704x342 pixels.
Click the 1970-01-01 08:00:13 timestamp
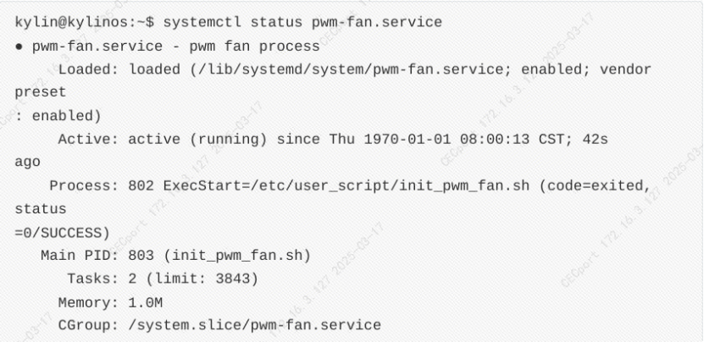click(446, 140)
